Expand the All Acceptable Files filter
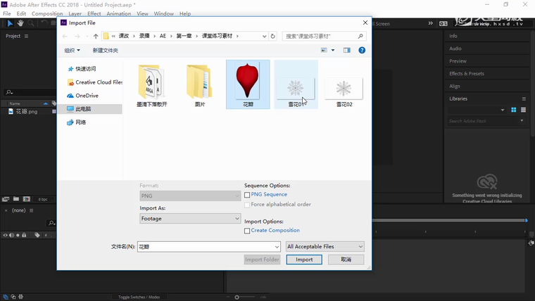 click(325, 247)
